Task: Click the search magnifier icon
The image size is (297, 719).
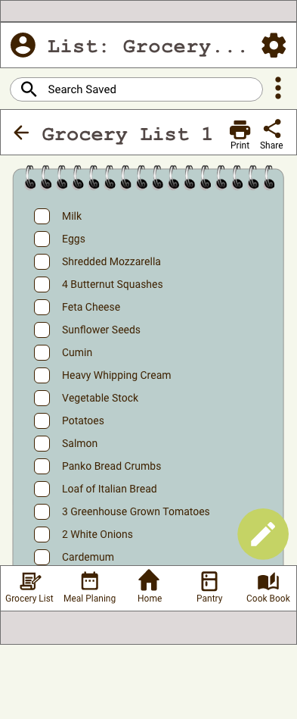Action: click(29, 89)
